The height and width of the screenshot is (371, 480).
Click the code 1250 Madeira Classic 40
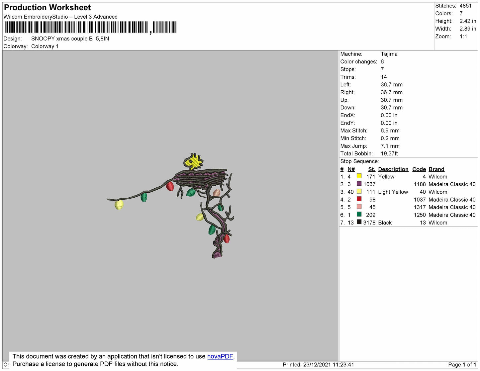pos(444,215)
